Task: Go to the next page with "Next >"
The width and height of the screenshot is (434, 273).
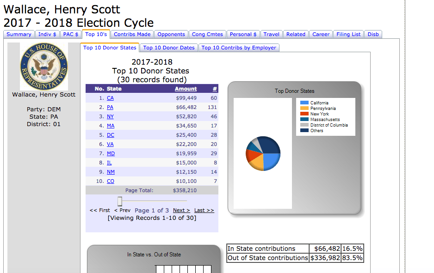Action: click(181, 210)
